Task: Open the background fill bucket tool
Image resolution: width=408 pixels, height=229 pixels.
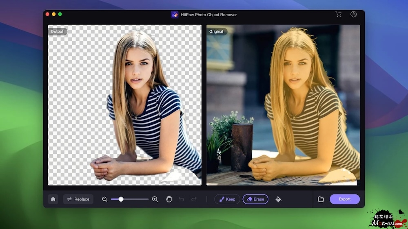Action: [x=278, y=199]
